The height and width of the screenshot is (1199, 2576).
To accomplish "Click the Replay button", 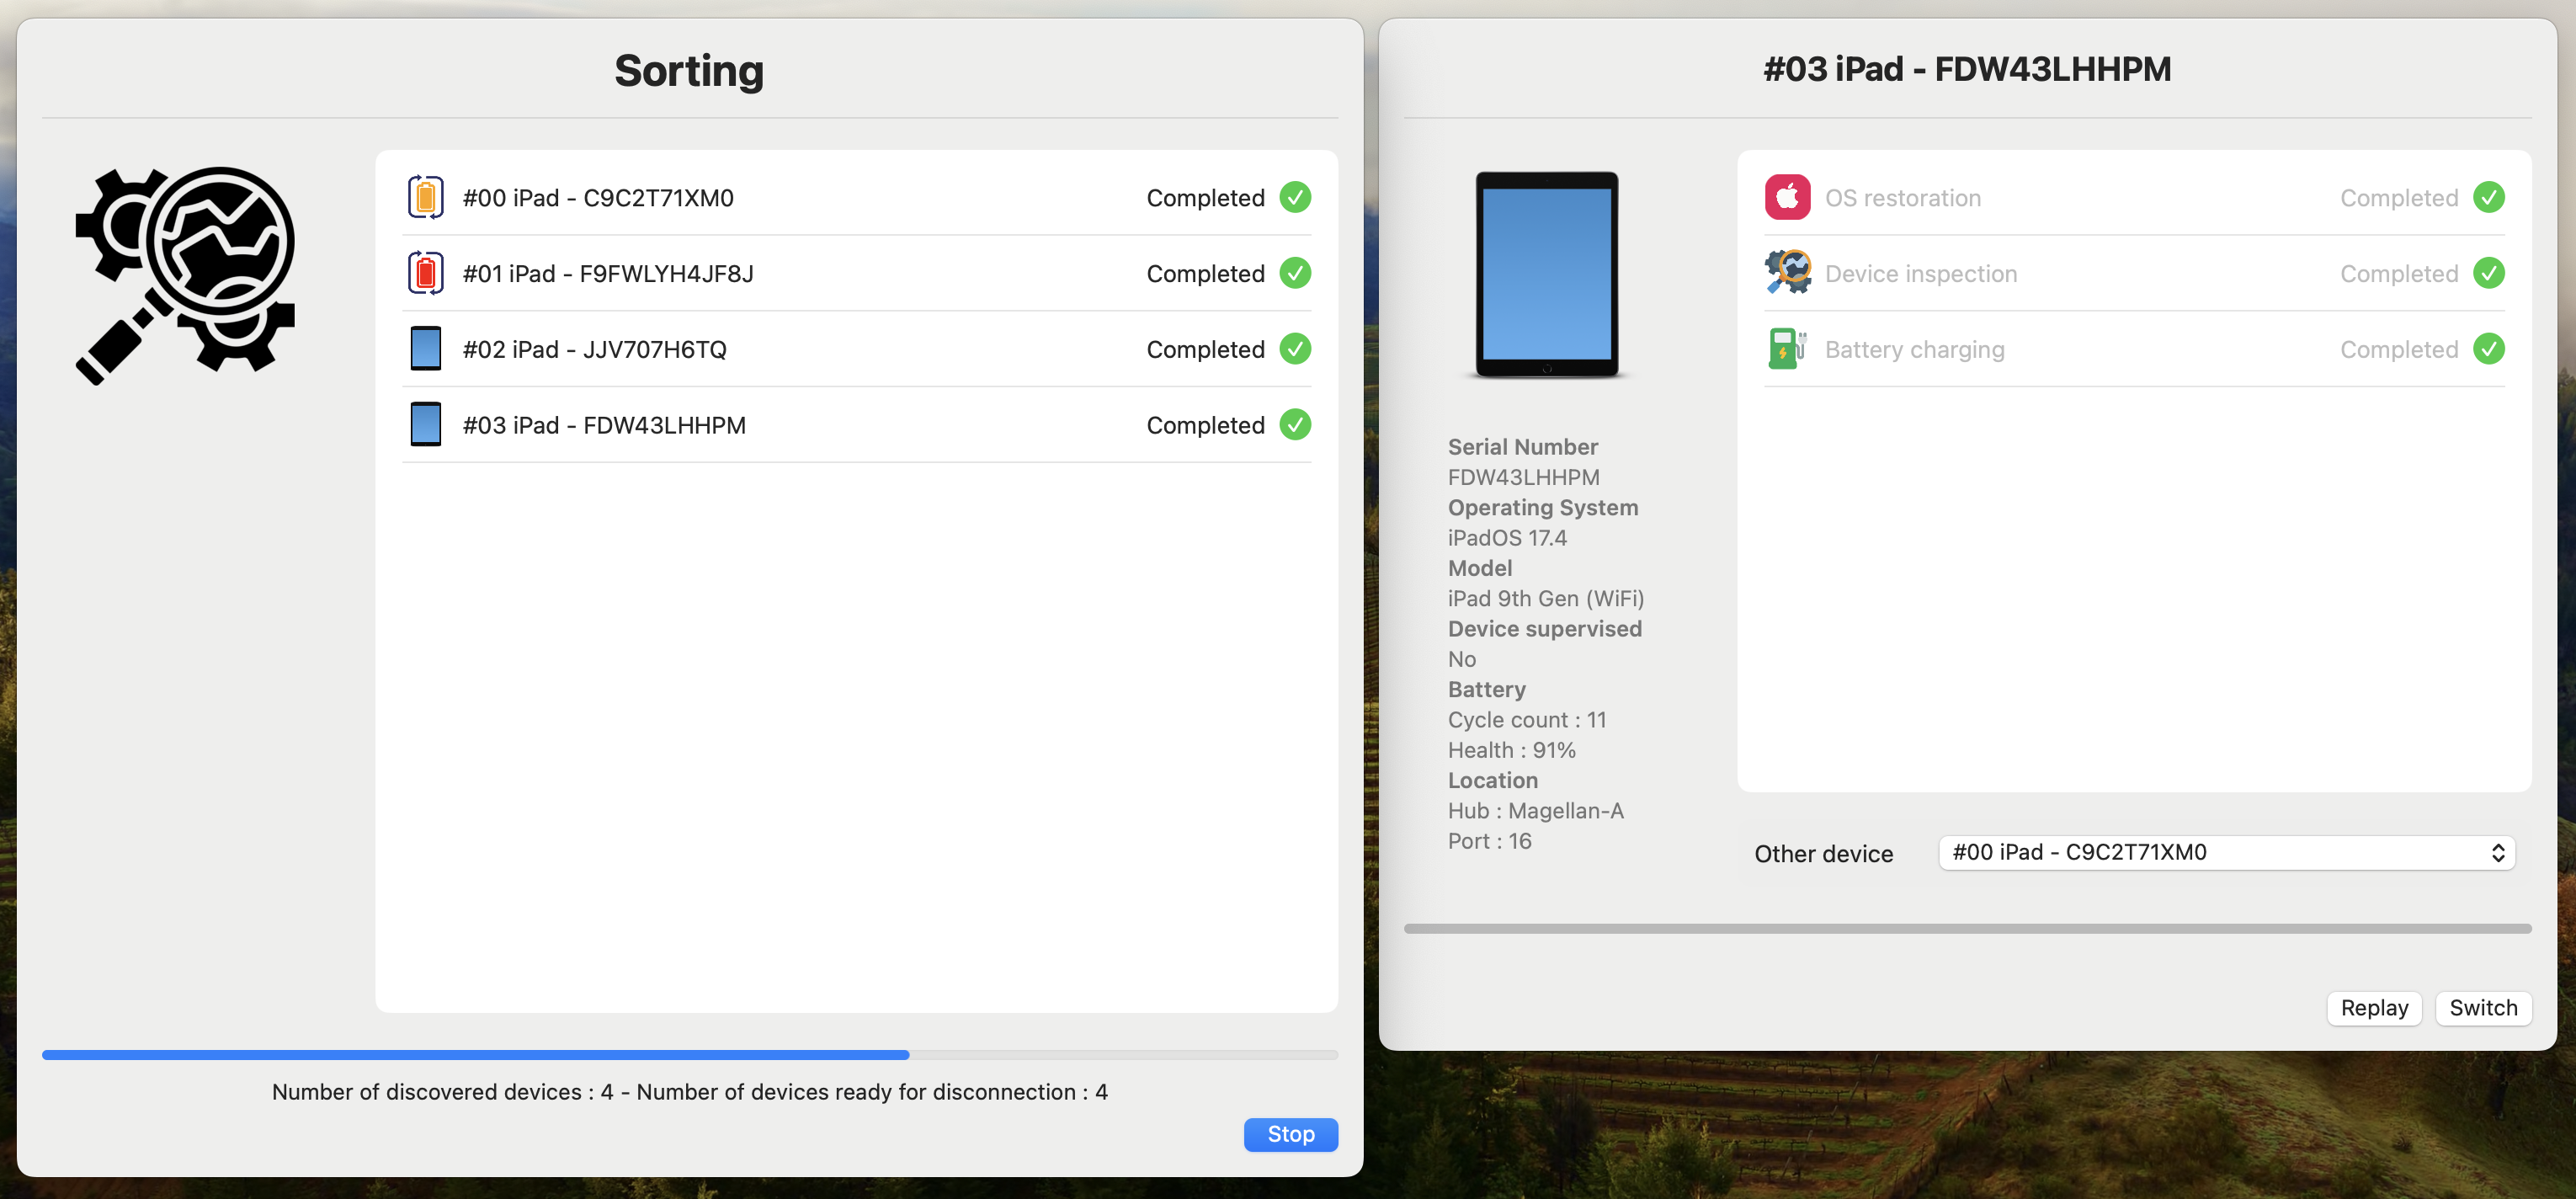I will point(2374,1007).
